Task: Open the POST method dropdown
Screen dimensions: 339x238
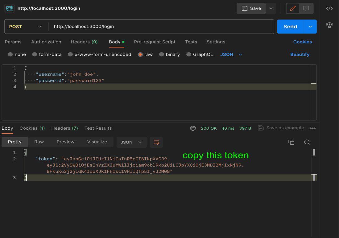Action: [25, 27]
